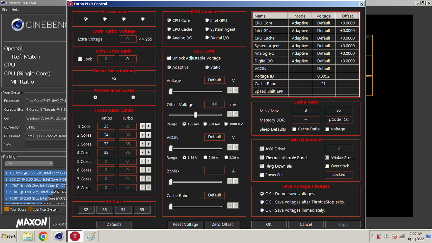Set offset voltage range to 1000 mV
The image size is (432, 243).
pos(226,124)
